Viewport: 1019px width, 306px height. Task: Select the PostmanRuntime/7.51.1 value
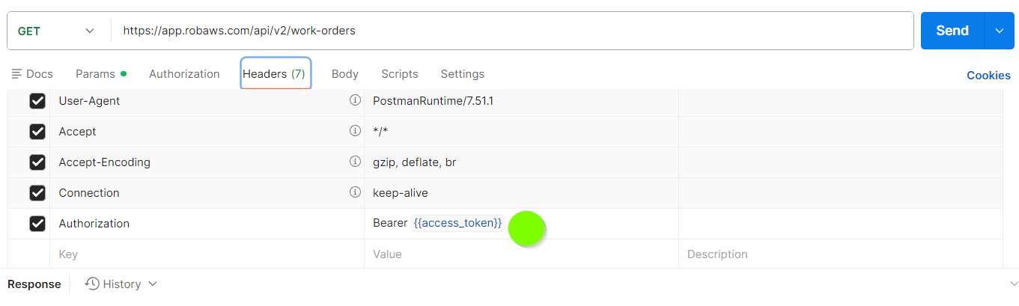(x=434, y=101)
